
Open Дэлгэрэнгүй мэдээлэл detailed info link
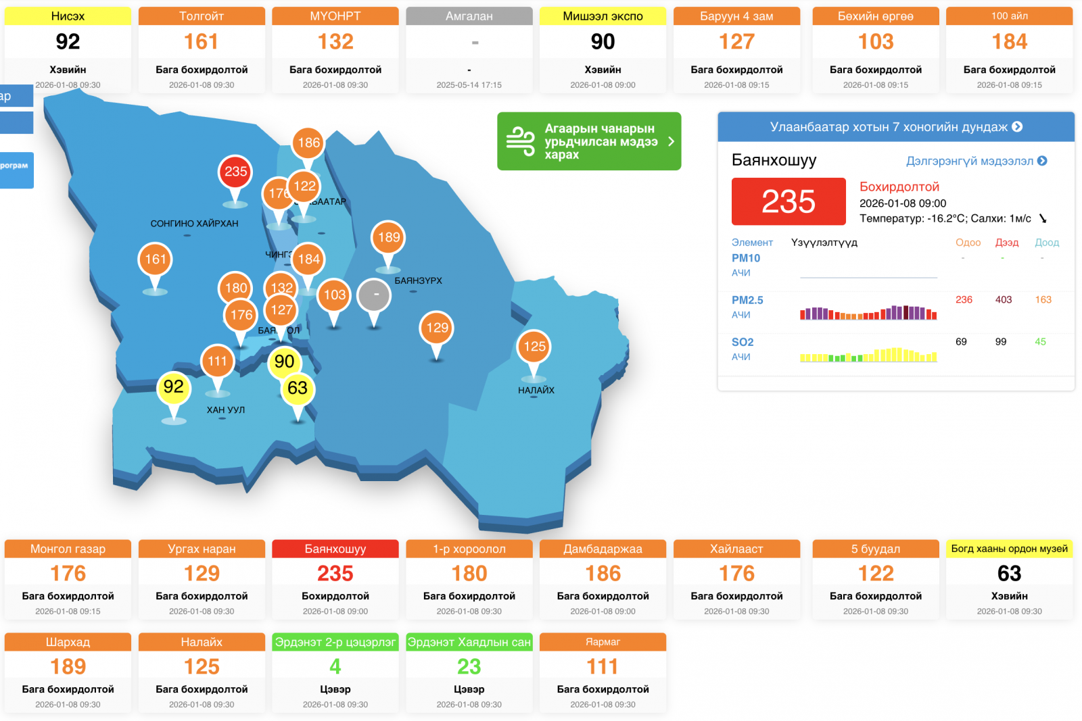976,161
